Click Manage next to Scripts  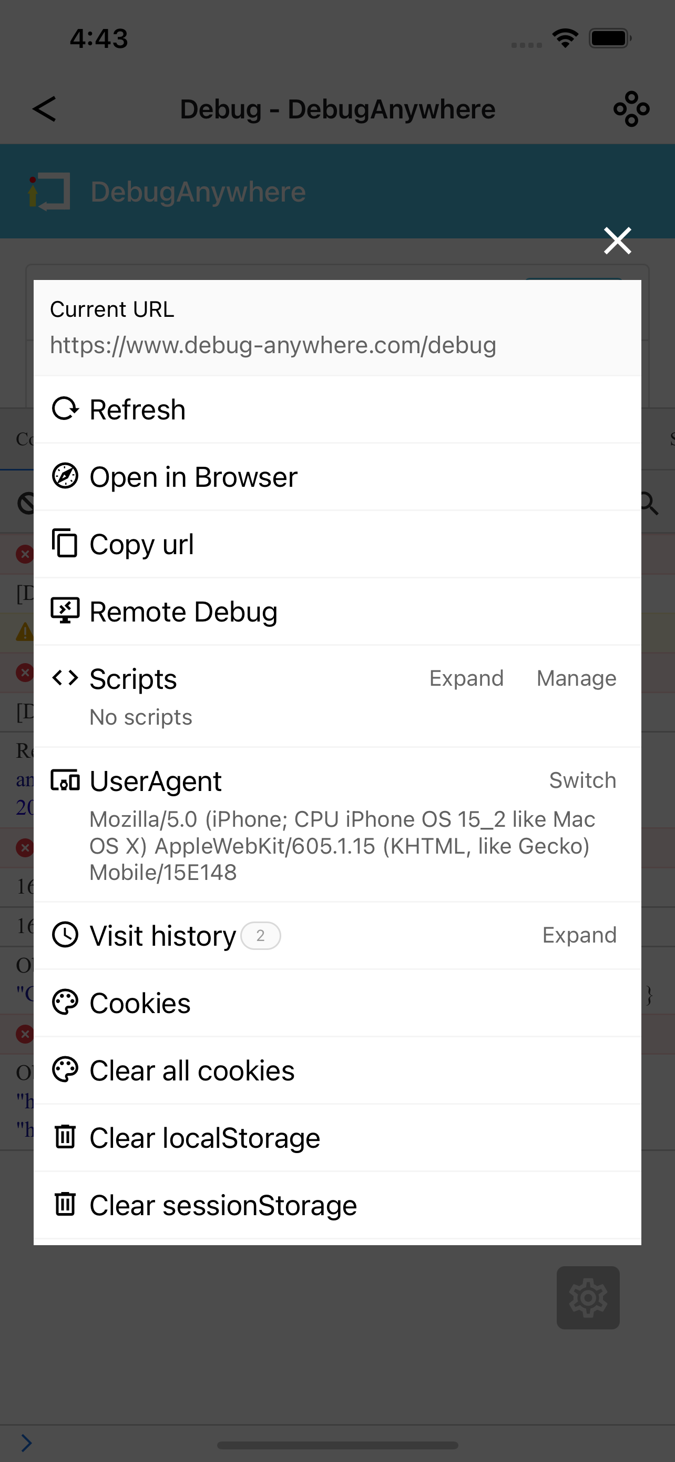pyautogui.click(x=576, y=678)
